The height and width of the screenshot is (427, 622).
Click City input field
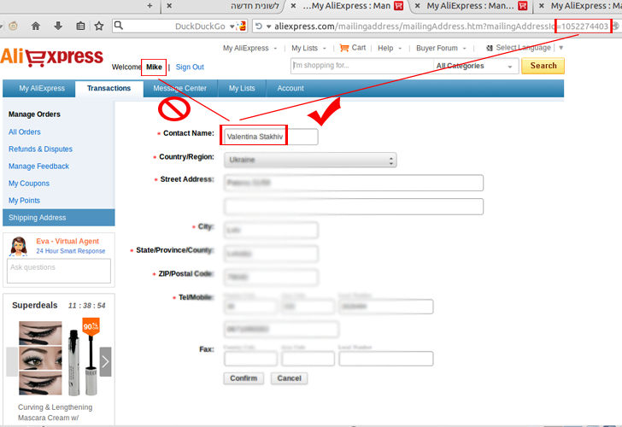pos(271,230)
